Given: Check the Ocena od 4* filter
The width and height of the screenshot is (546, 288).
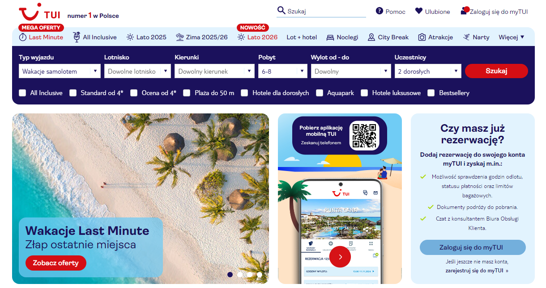Looking at the screenshot, I should (x=133, y=93).
